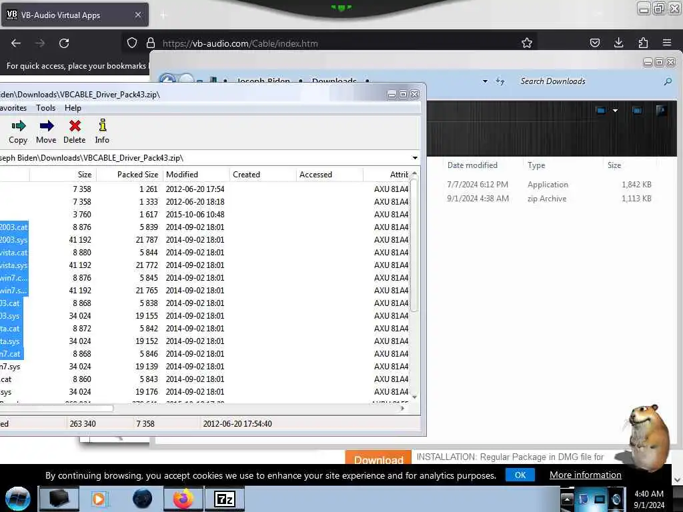Click scroll-up arrow of 7-Zip file list
Screen dimensions: 683x512
click(x=414, y=174)
